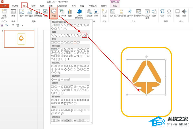Choose the heart shape in basic shapes
Screen dimensions: 193x129
click(x=75, y=56)
